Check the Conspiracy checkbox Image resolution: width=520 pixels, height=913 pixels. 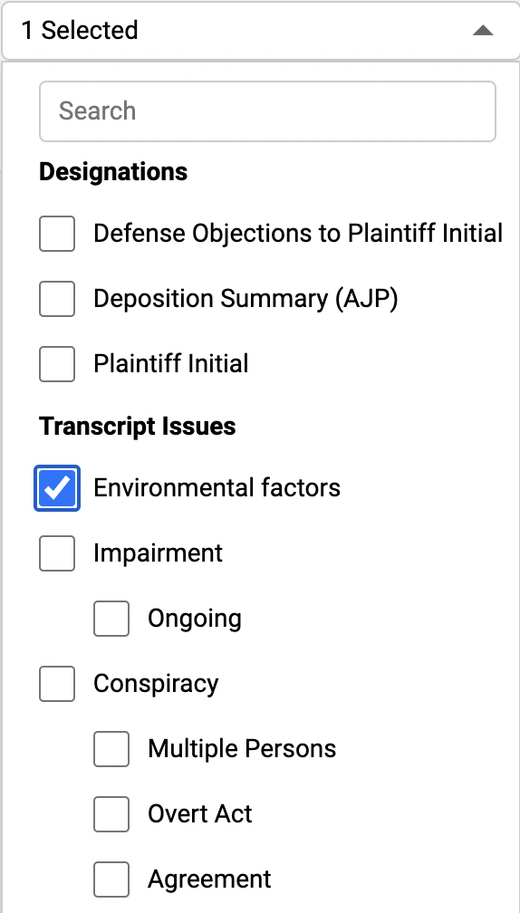[x=57, y=684]
